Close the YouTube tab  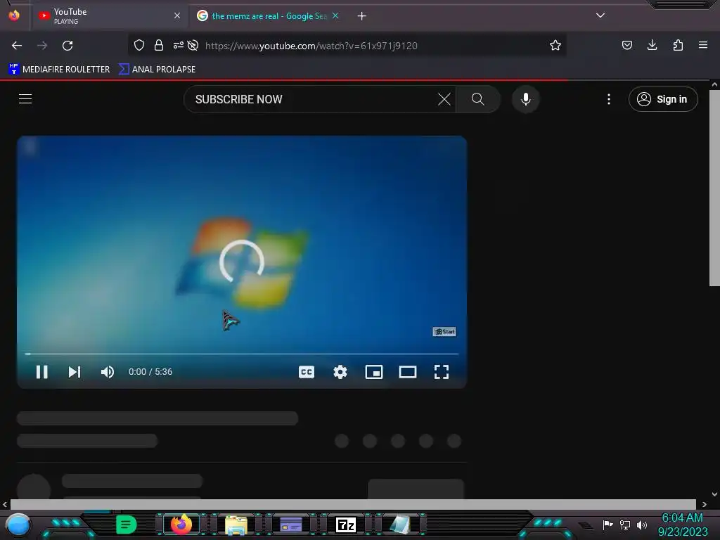point(177,16)
